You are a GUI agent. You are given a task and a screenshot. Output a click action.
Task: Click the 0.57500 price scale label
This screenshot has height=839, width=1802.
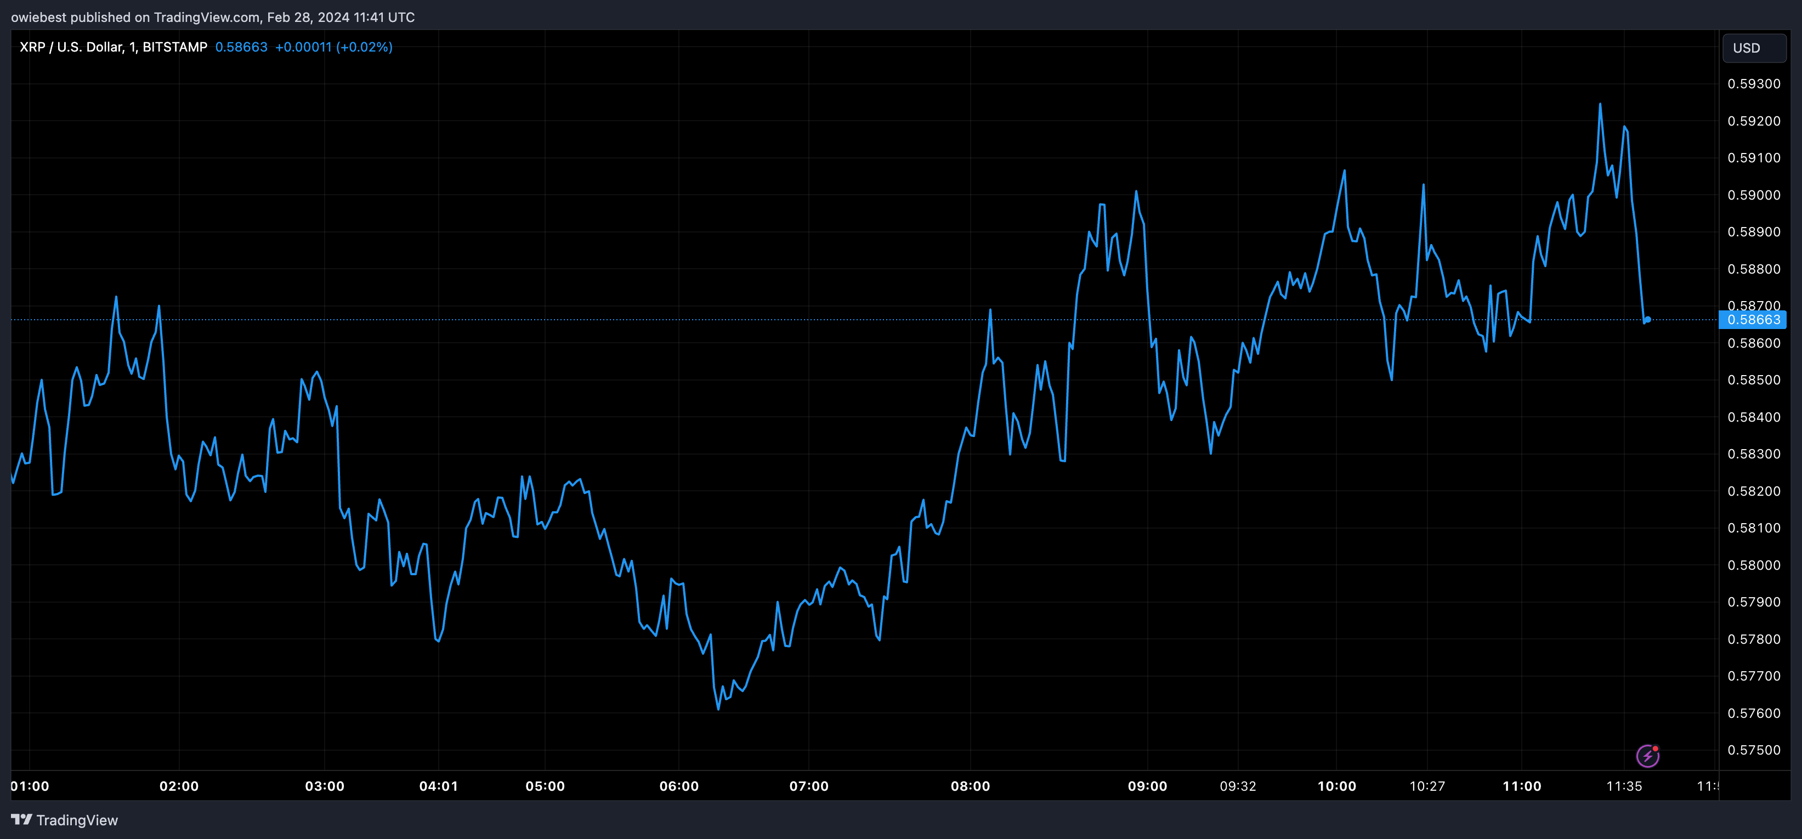1753,750
